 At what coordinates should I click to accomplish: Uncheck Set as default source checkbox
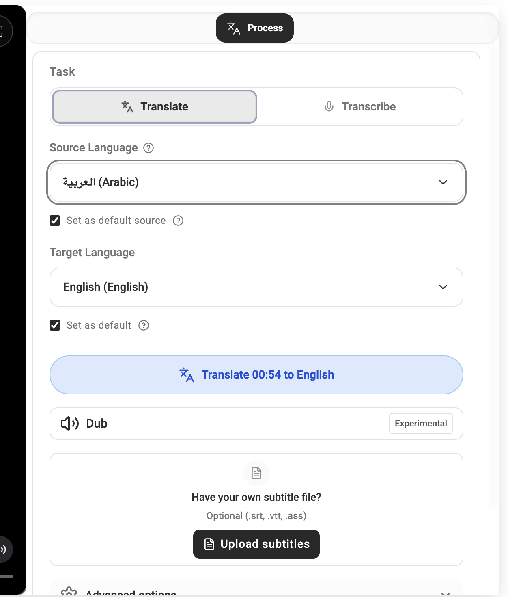55,221
